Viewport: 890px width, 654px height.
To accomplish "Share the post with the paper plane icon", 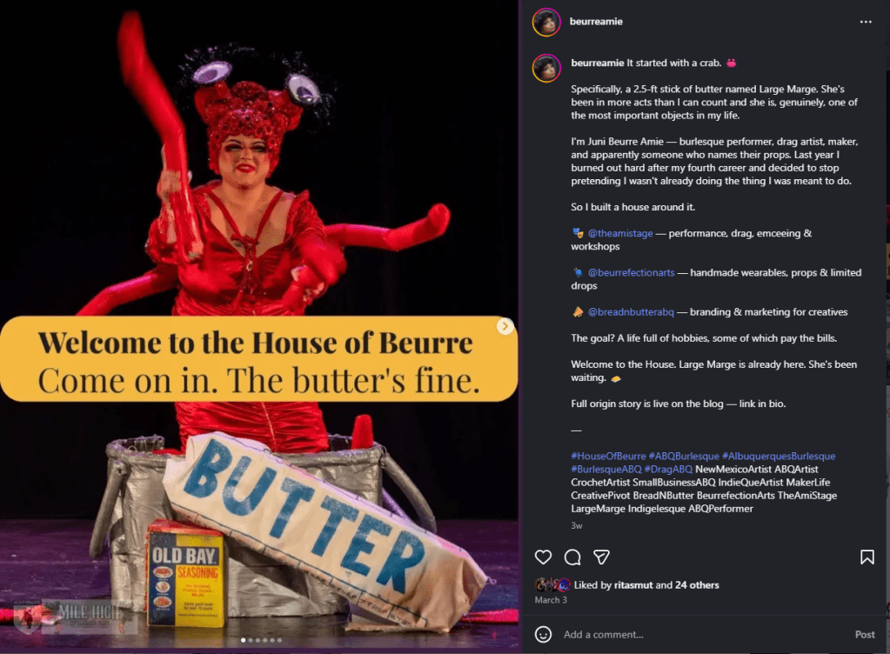I will click(601, 557).
